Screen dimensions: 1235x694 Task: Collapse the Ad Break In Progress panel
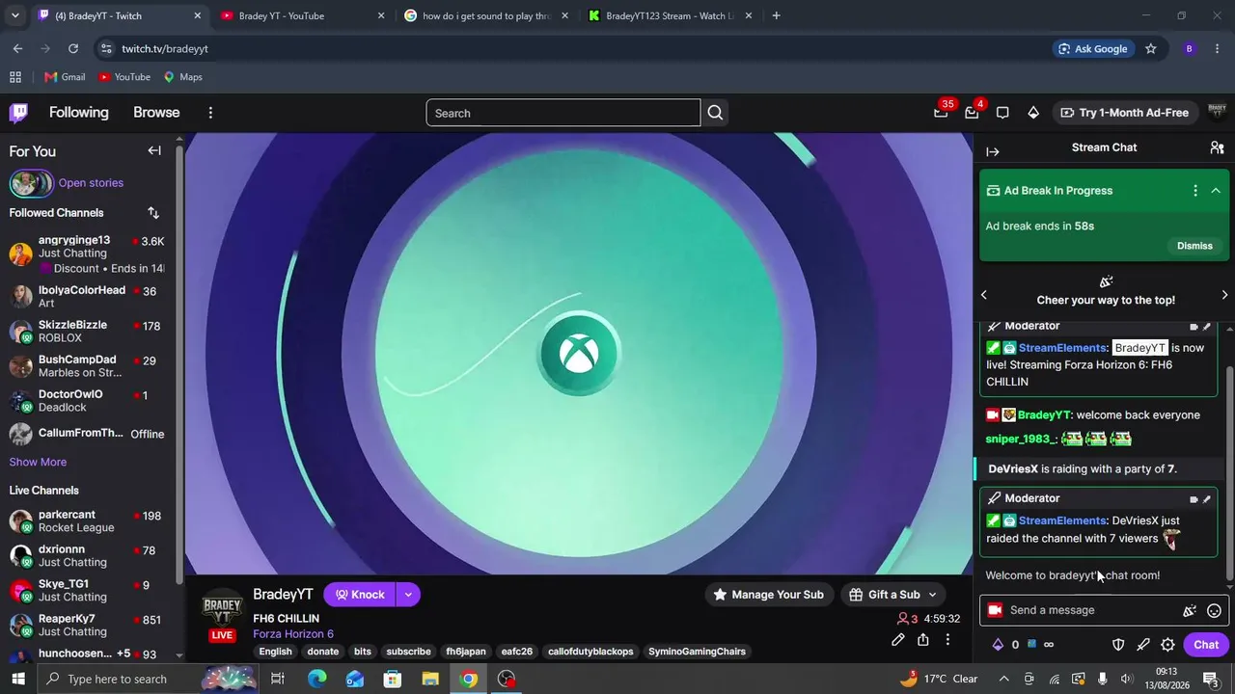1216,191
